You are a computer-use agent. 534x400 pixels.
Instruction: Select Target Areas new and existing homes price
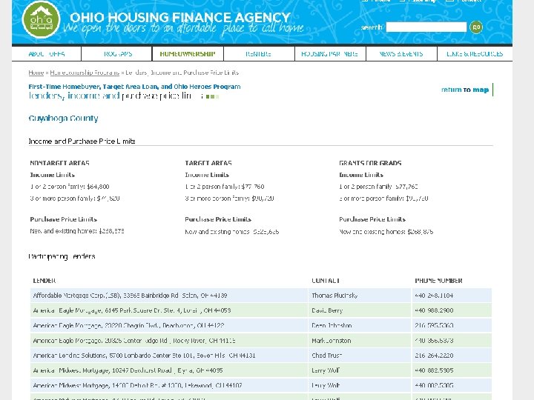[x=232, y=232]
